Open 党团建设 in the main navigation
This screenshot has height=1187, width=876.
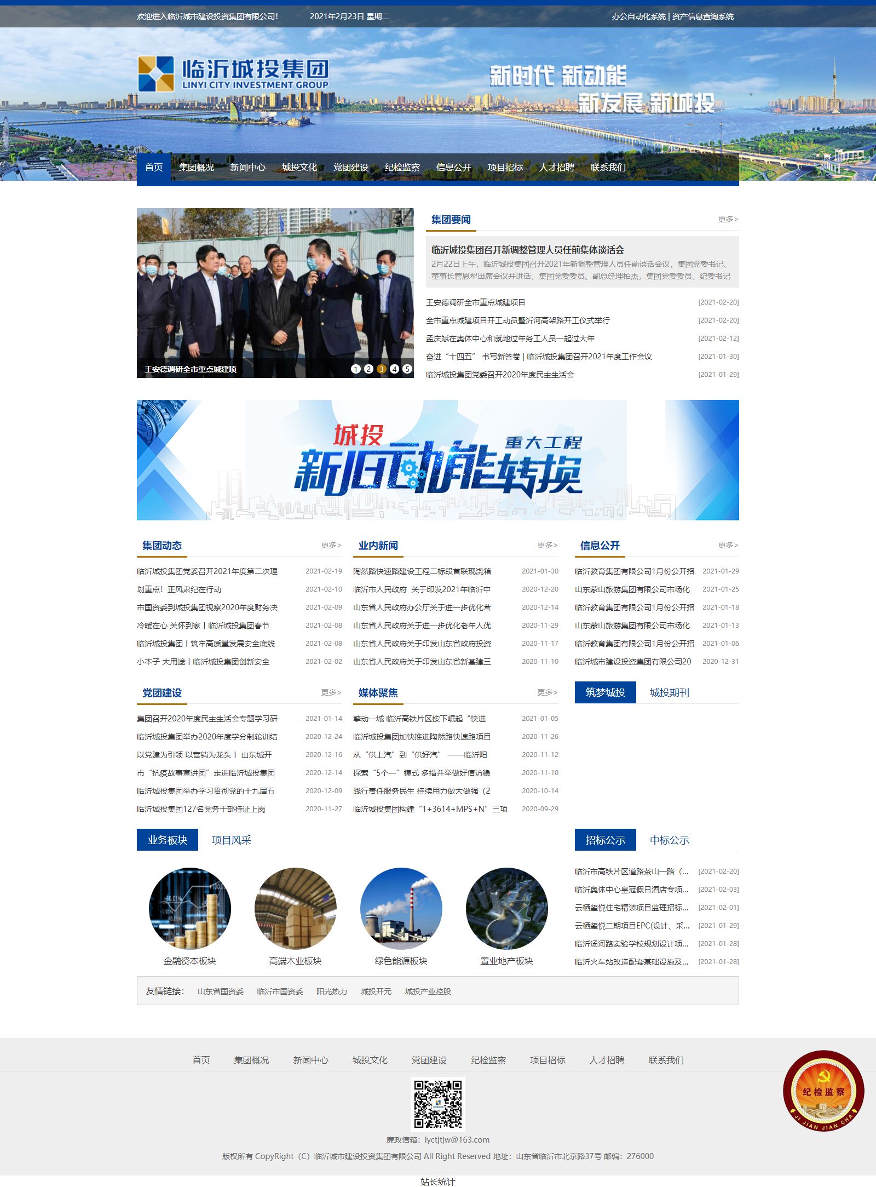point(351,167)
